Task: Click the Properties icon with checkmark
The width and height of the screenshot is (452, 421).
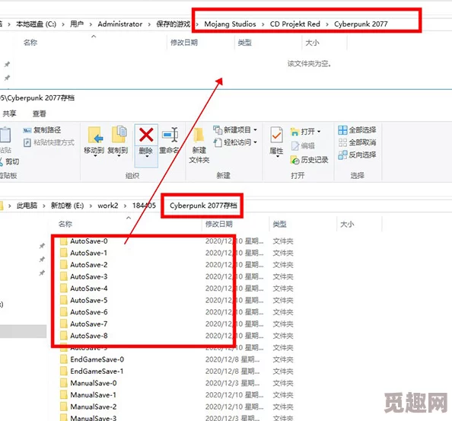Action: [276, 135]
